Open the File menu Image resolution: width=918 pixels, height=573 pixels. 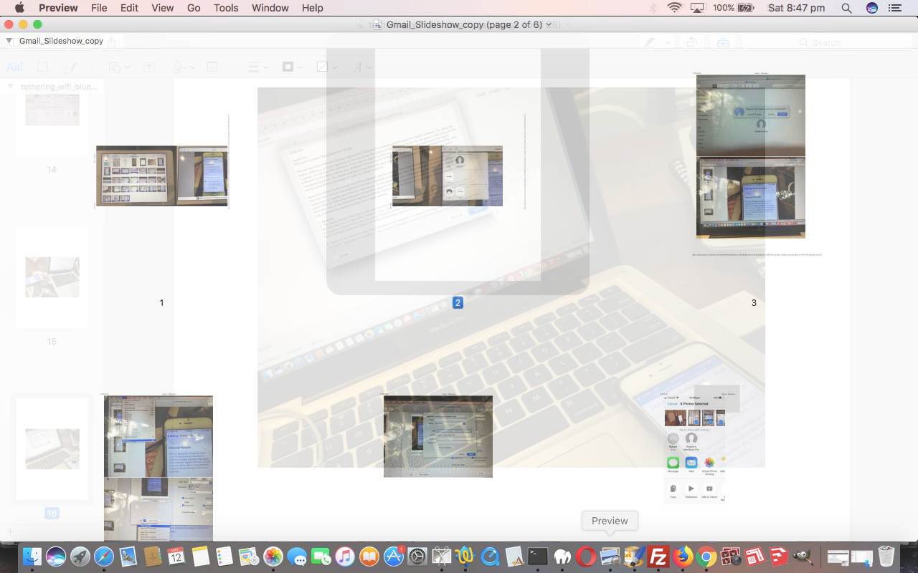click(x=99, y=8)
